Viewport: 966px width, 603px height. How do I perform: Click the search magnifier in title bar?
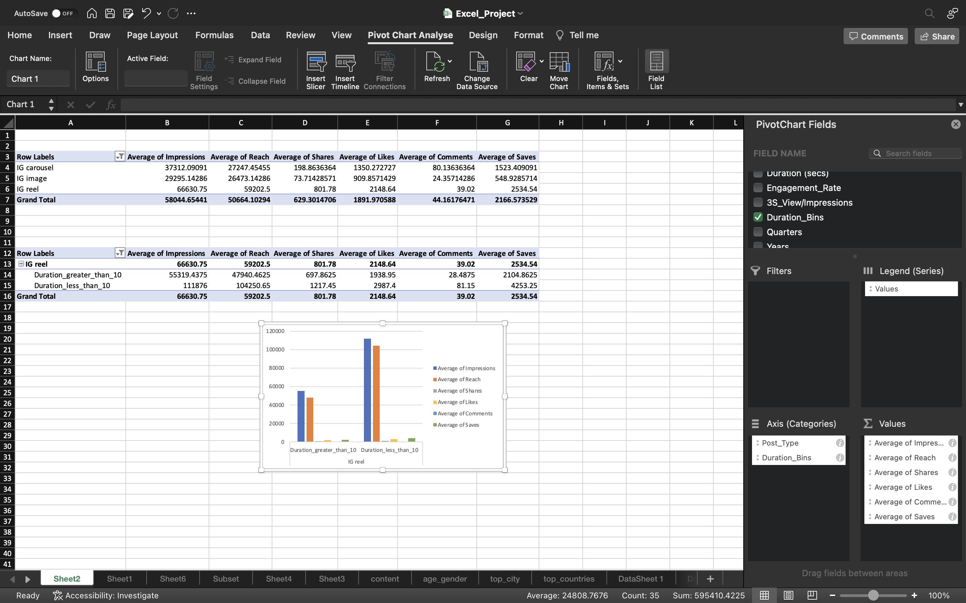(x=929, y=13)
